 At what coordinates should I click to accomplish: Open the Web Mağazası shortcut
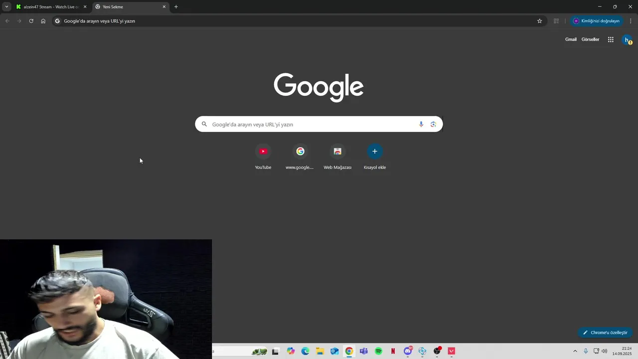[x=337, y=157]
